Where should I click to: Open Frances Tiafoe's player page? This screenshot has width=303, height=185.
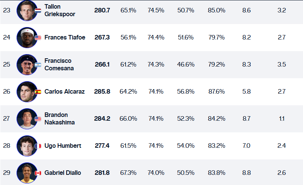coord(65,37)
